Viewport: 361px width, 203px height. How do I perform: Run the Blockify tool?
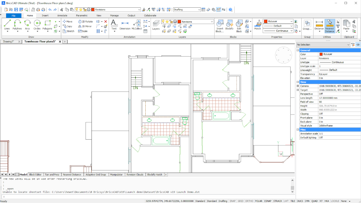[x=229, y=25]
